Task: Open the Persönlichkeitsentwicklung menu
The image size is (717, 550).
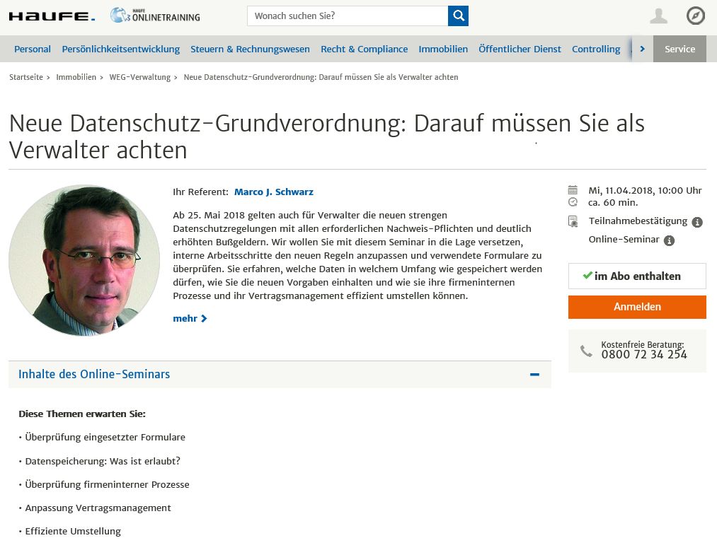Action: [x=121, y=49]
